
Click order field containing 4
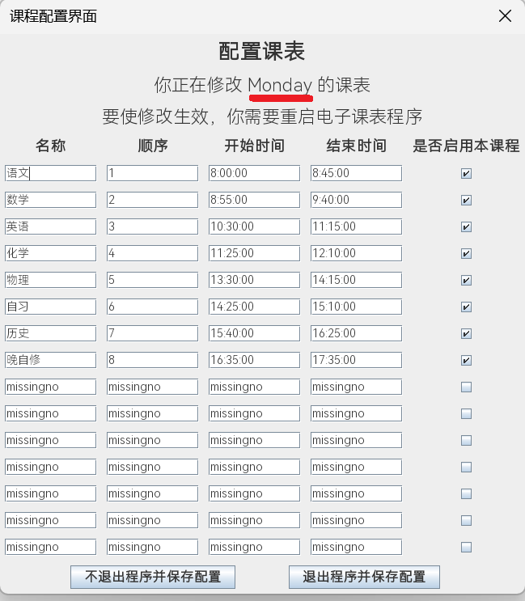pos(153,253)
